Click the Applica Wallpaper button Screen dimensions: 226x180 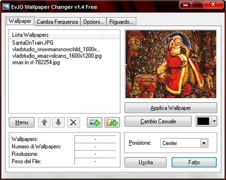pos(171,108)
